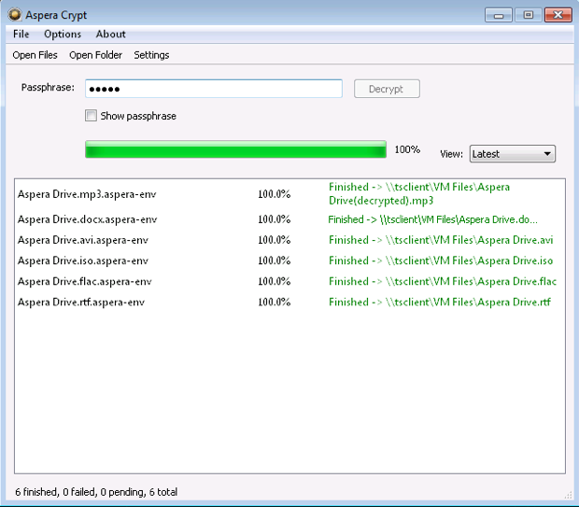The image size is (579, 507).
Task: Click the Decrypt button
Action: [x=387, y=89]
